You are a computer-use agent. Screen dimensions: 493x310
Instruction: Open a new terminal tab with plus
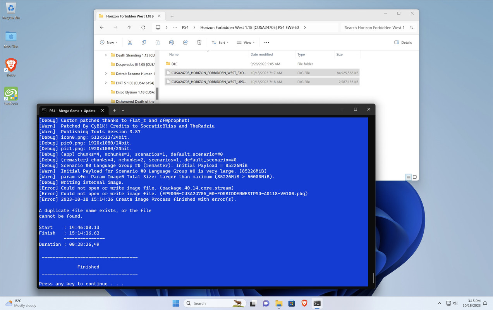114,110
